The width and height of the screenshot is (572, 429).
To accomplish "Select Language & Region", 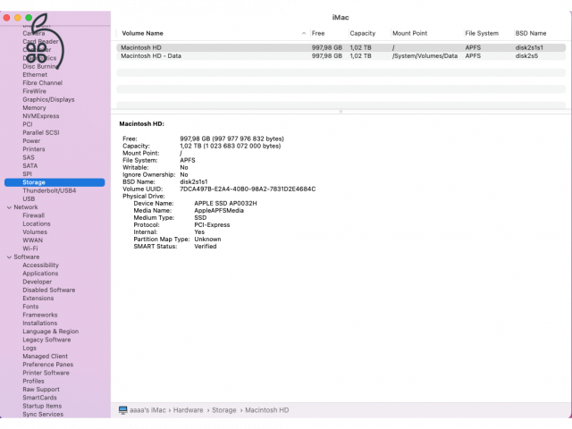I will (50, 332).
